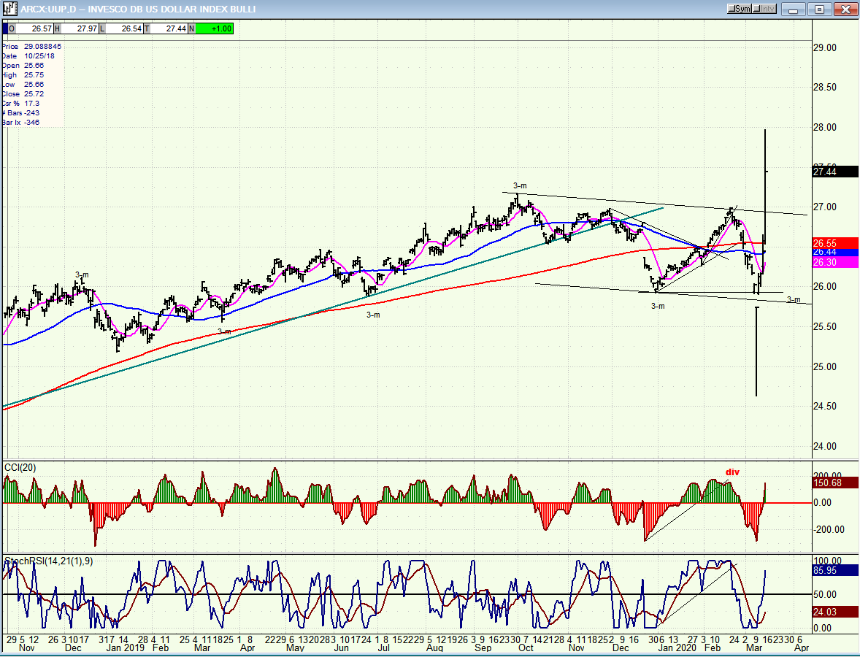860x657 pixels.
Task: Maximize the chart window
Action: tap(819, 9)
